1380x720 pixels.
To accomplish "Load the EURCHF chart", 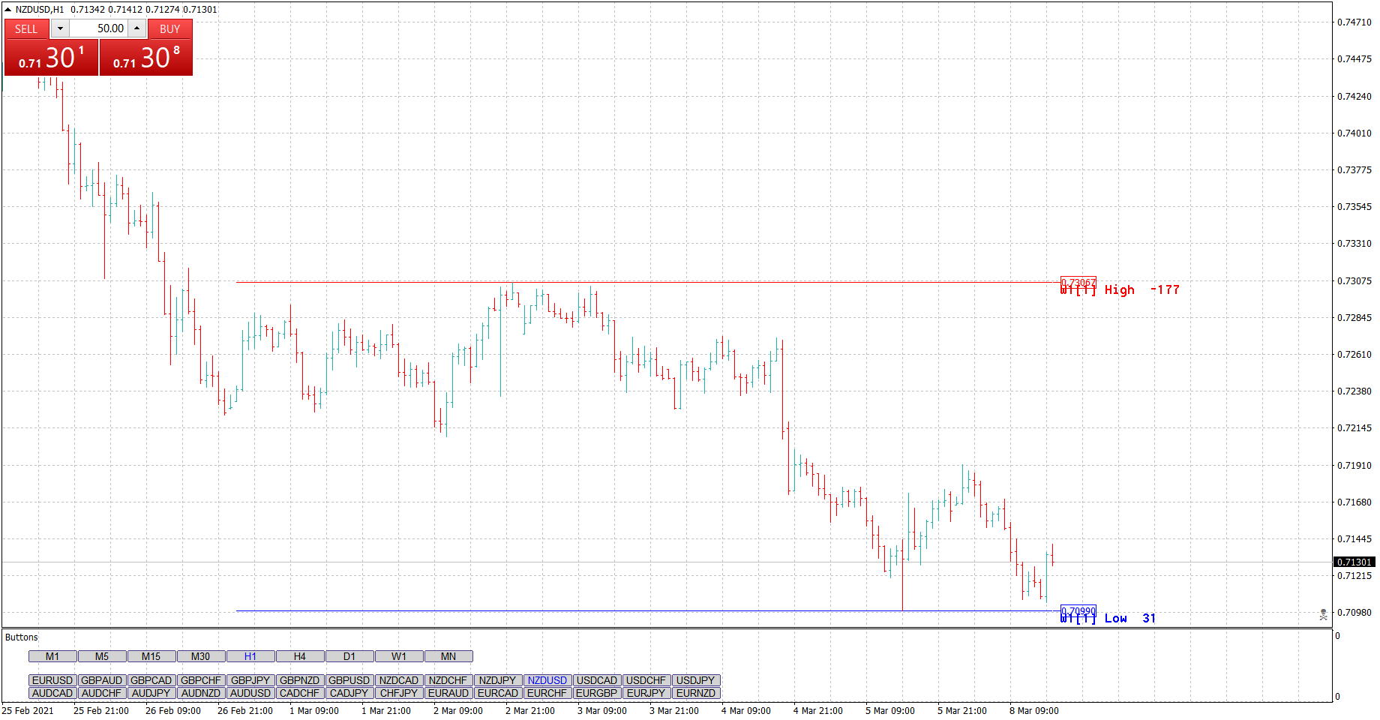I will coord(547,693).
